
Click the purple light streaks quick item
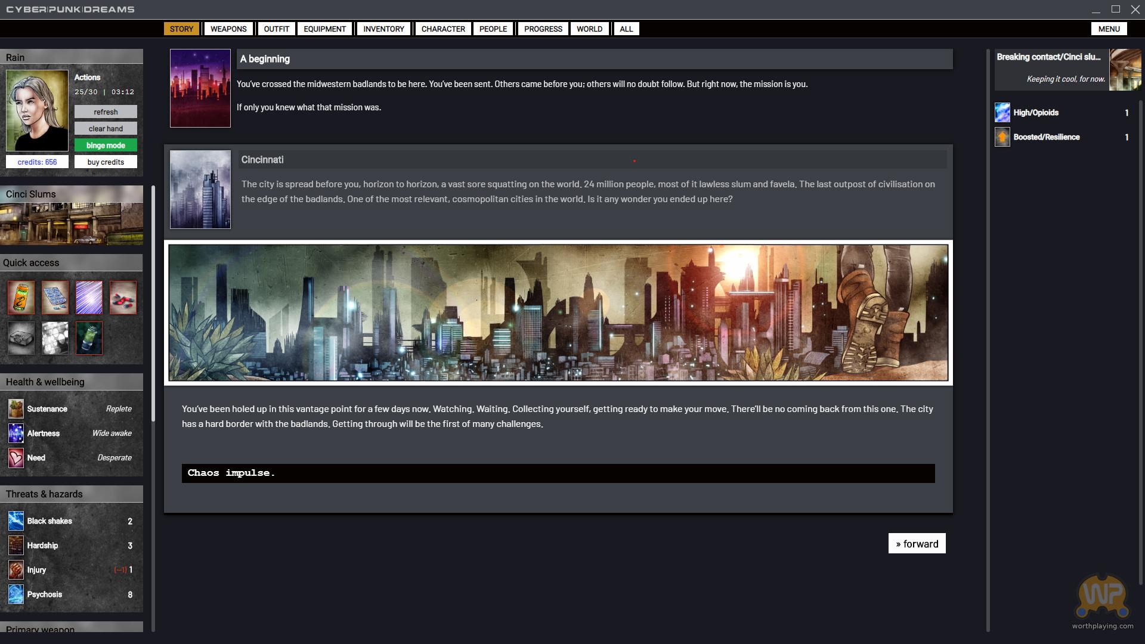[x=89, y=298]
